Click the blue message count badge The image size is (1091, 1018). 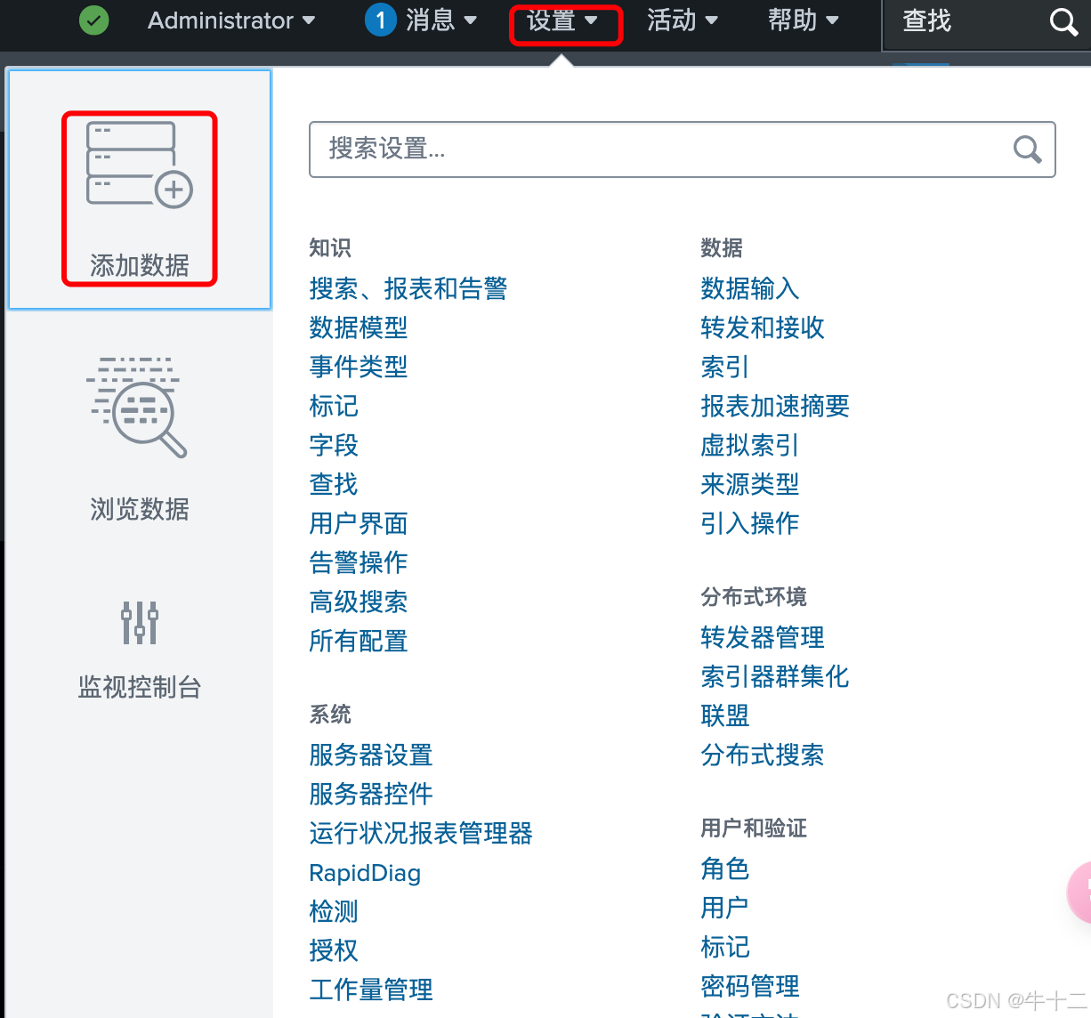pos(380,20)
